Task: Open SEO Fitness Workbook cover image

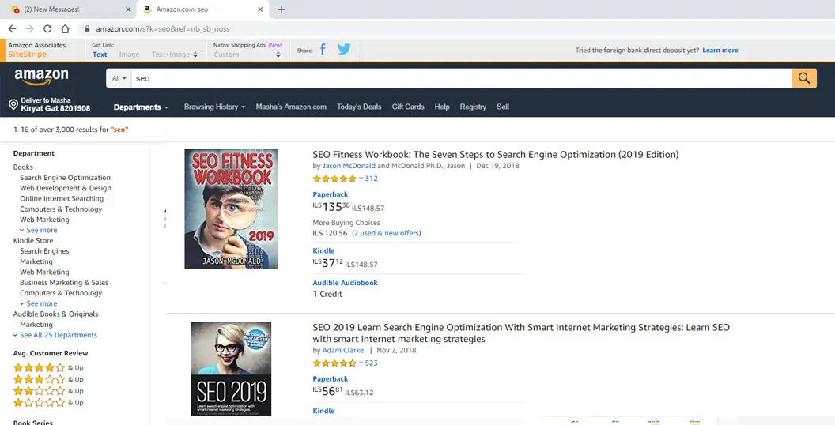Action: pyautogui.click(x=231, y=209)
